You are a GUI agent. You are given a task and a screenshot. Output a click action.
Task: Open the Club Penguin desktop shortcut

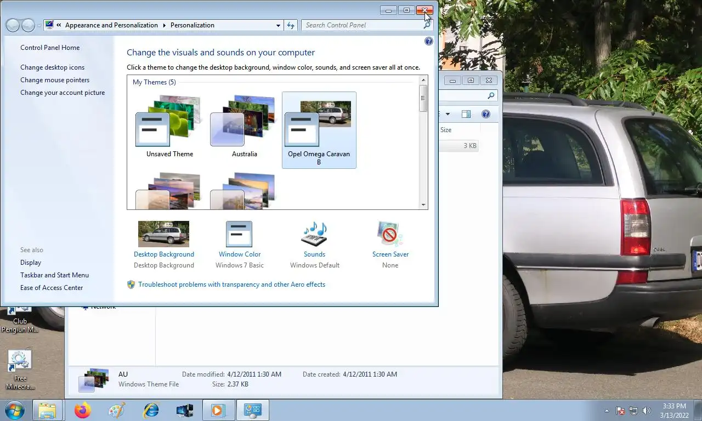click(x=20, y=319)
